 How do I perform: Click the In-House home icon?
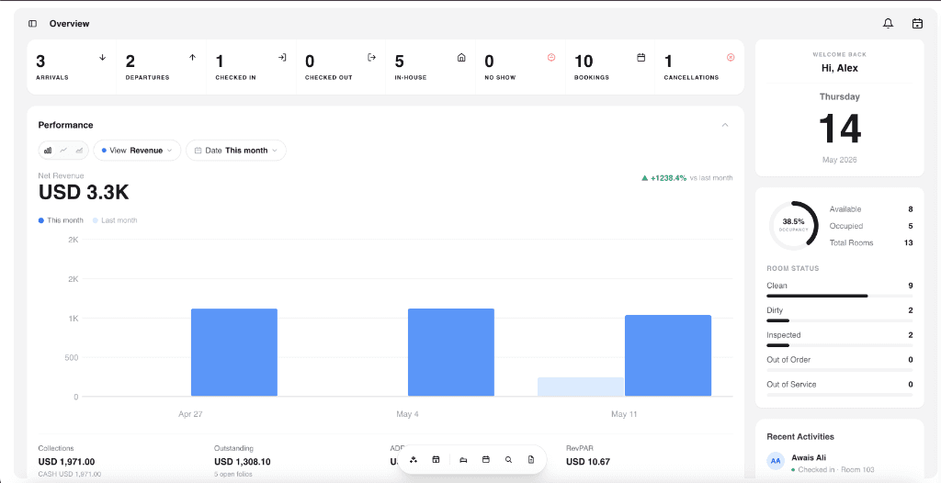point(461,58)
